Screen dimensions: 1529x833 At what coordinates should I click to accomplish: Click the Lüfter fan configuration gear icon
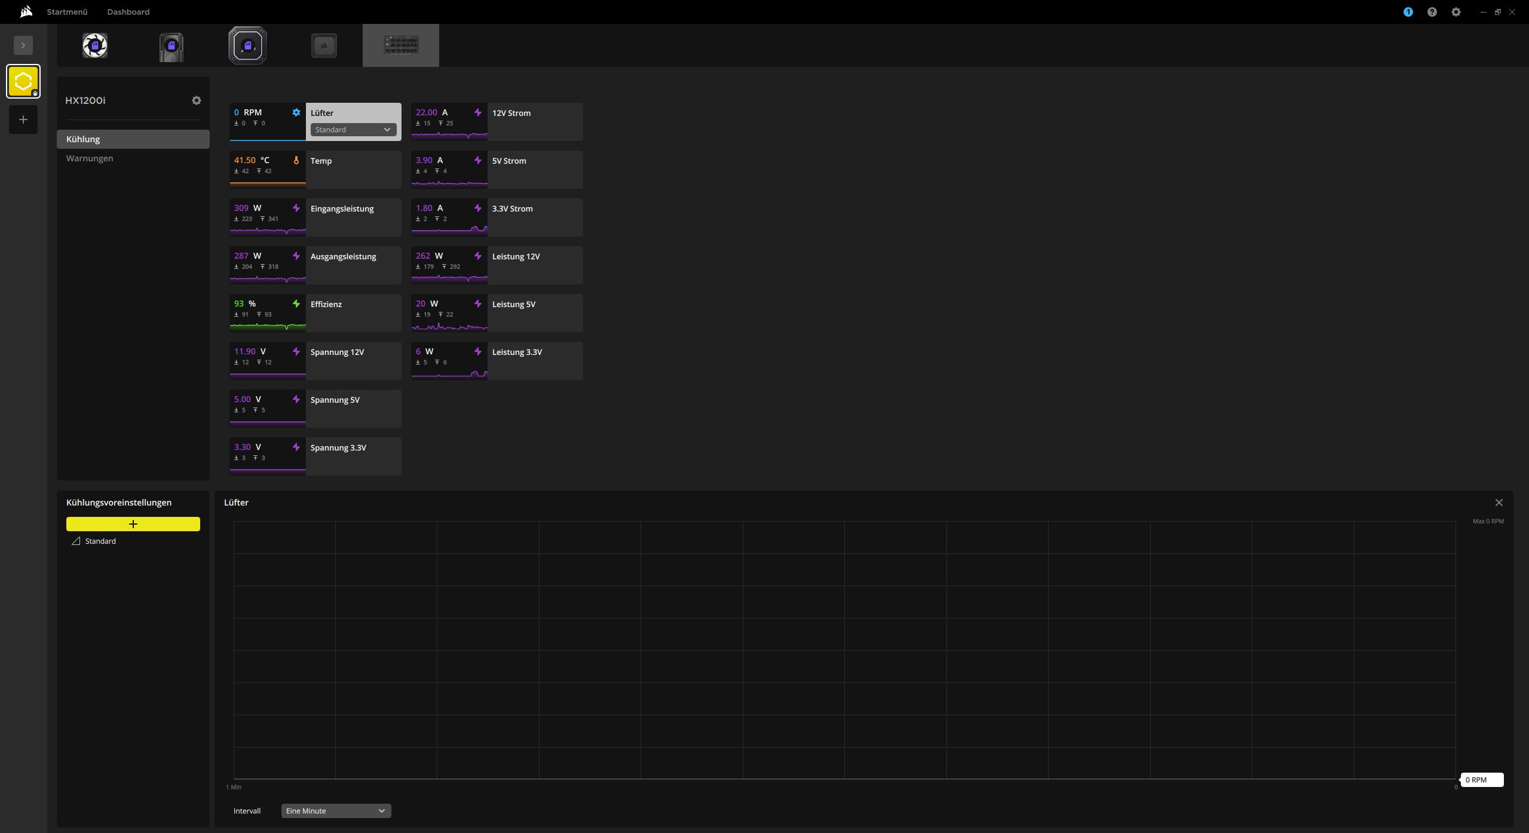pos(296,112)
